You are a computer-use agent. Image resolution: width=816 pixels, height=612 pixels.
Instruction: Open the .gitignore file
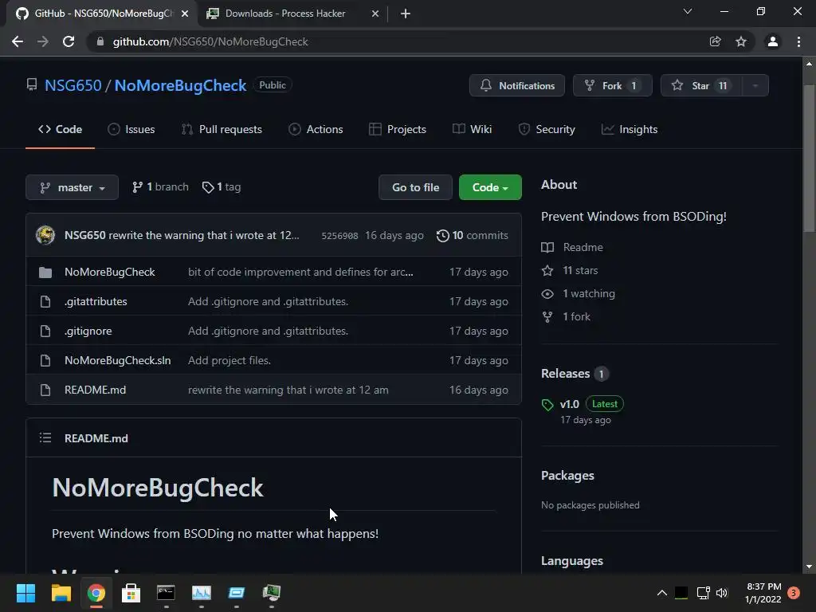(x=88, y=331)
